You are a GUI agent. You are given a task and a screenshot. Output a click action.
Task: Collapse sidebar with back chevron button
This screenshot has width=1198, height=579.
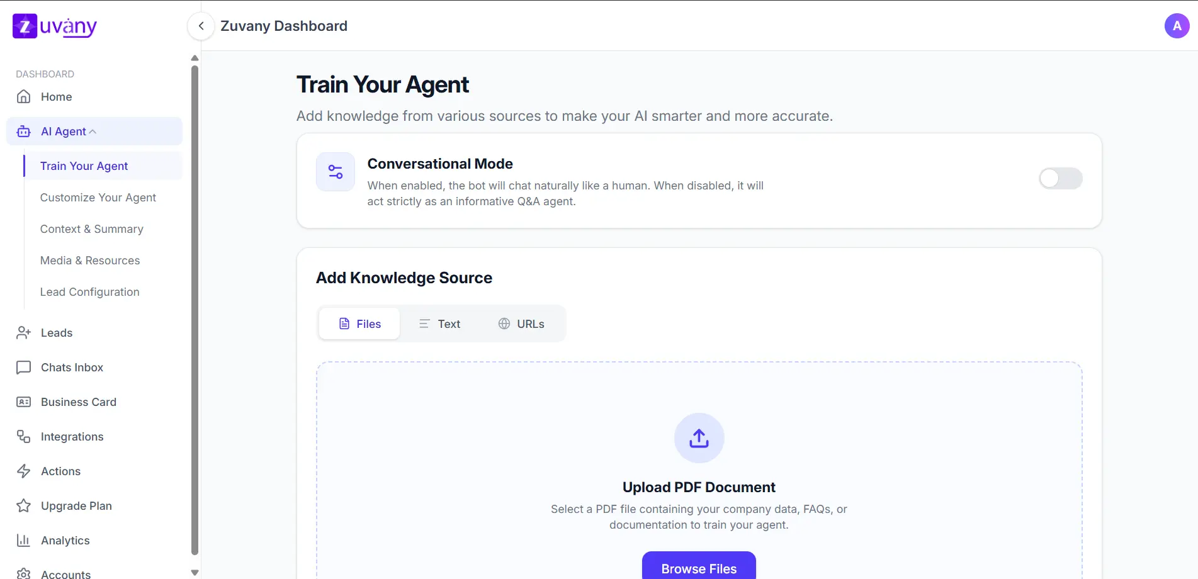[x=201, y=26]
